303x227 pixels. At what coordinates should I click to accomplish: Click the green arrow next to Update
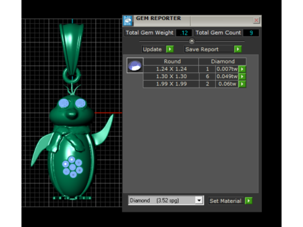click(x=170, y=49)
